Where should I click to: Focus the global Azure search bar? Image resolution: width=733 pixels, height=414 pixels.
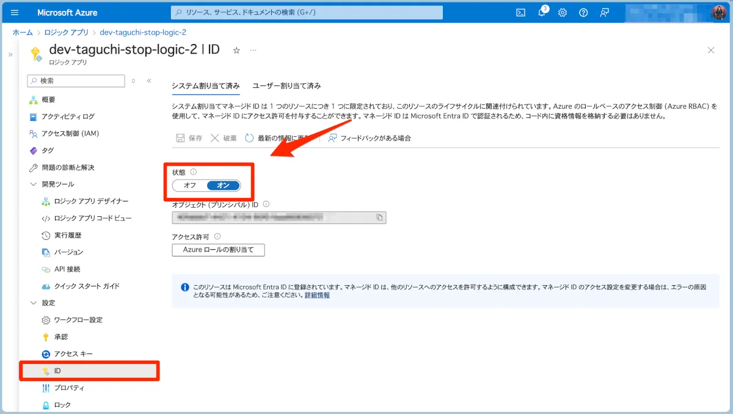tap(307, 12)
